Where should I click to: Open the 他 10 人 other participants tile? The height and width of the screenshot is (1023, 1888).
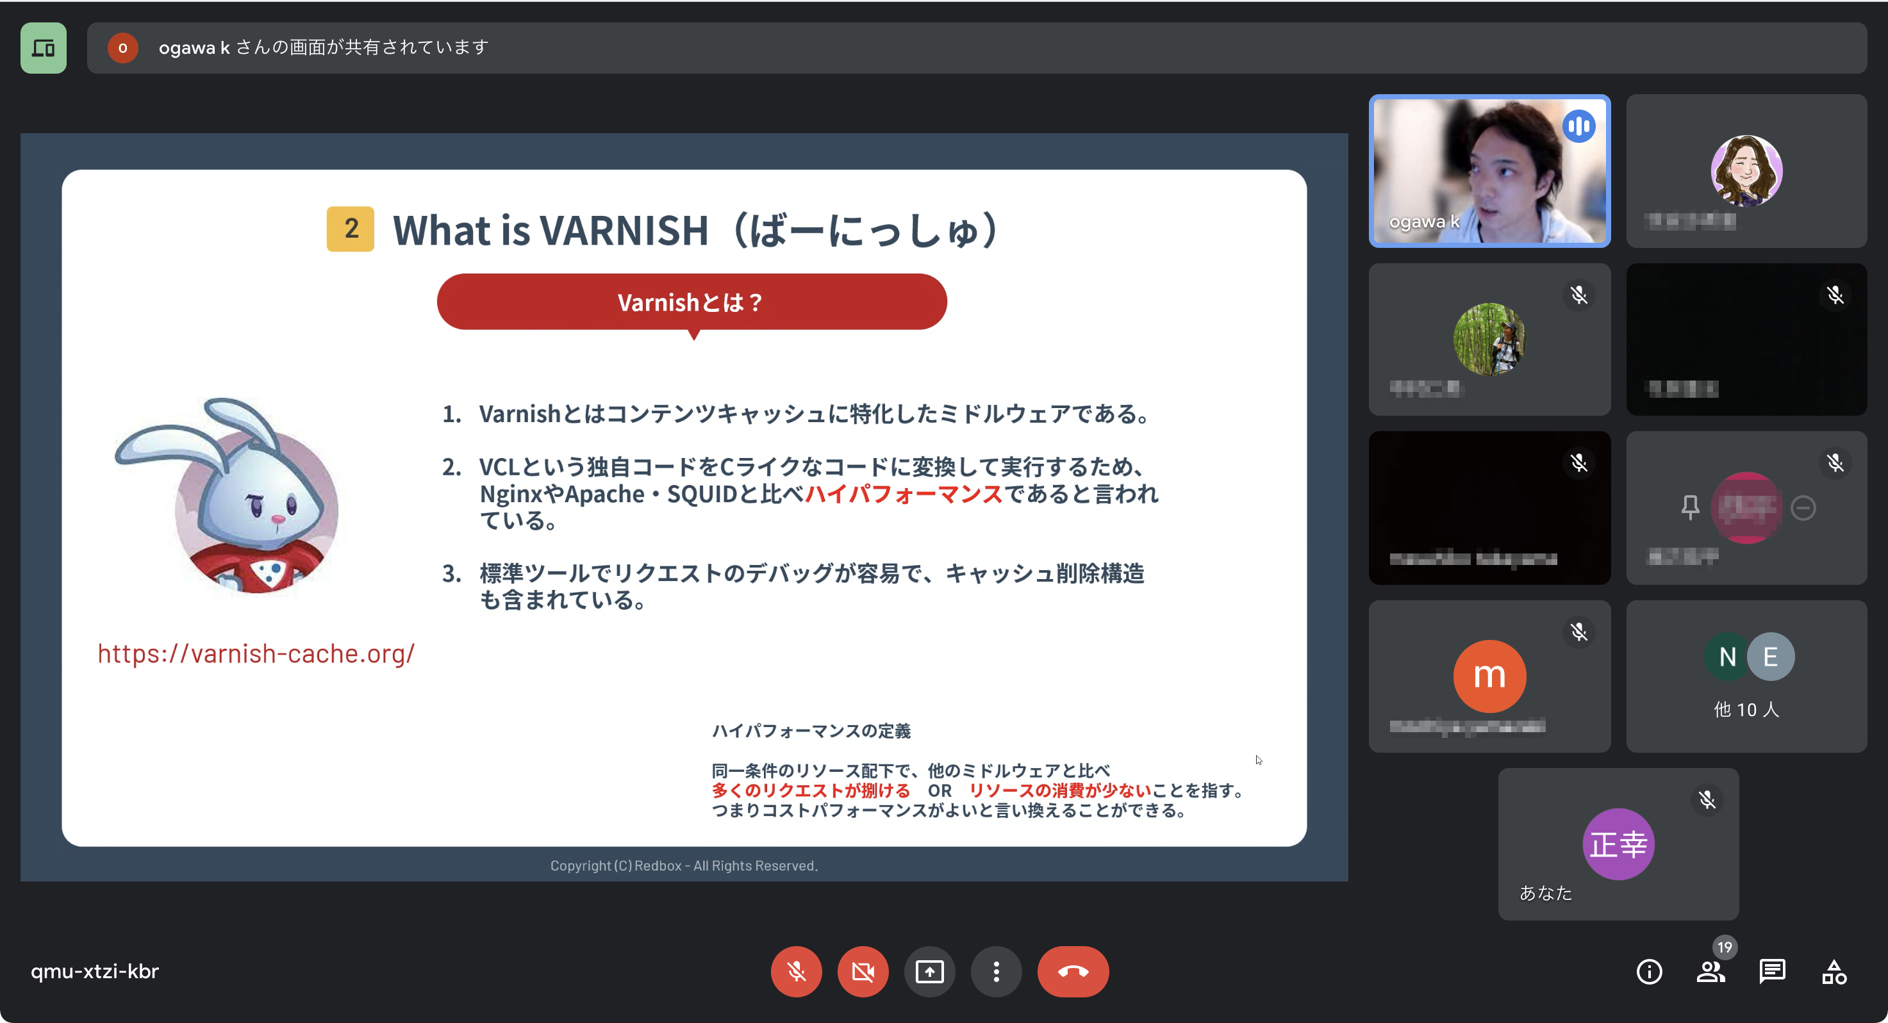1746,676
